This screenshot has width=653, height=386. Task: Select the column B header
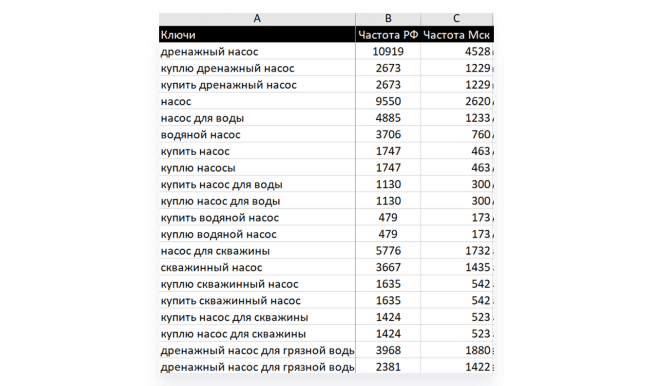(x=388, y=18)
